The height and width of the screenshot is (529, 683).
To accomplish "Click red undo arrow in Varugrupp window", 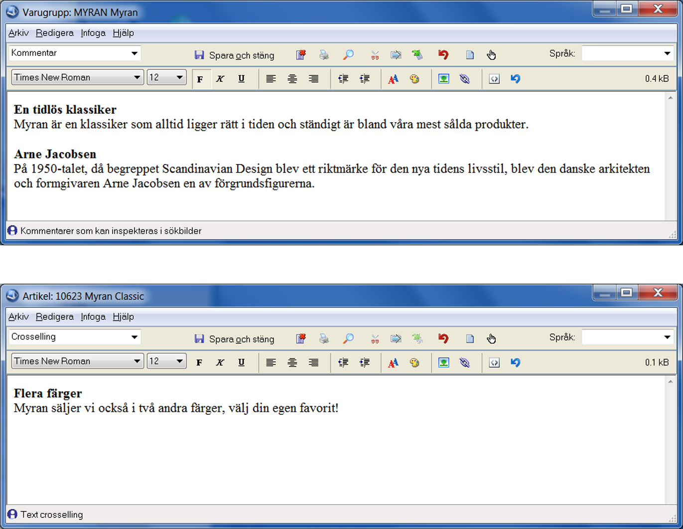I will click(x=443, y=55).
